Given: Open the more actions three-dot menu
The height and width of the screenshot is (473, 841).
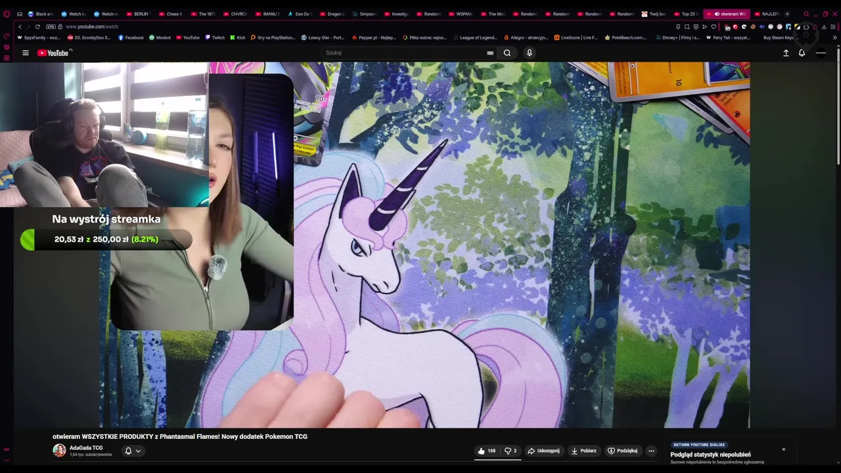Looking at the screenshot, I should (651, 451).
